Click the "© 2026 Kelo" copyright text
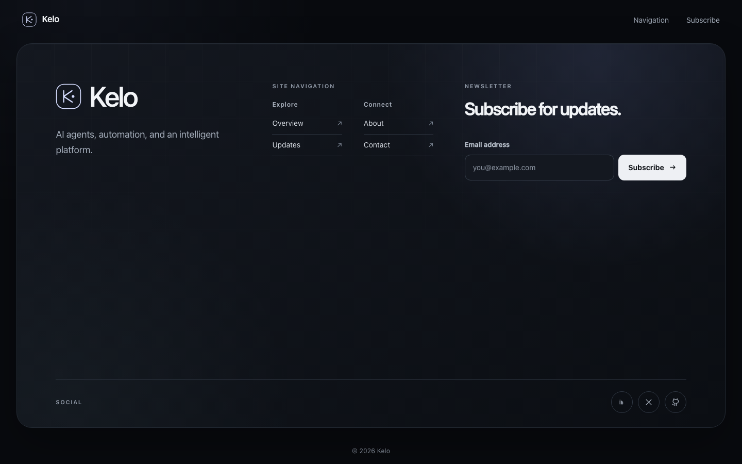This screenshot has width=742, height=464. click(x=371, y=451)
